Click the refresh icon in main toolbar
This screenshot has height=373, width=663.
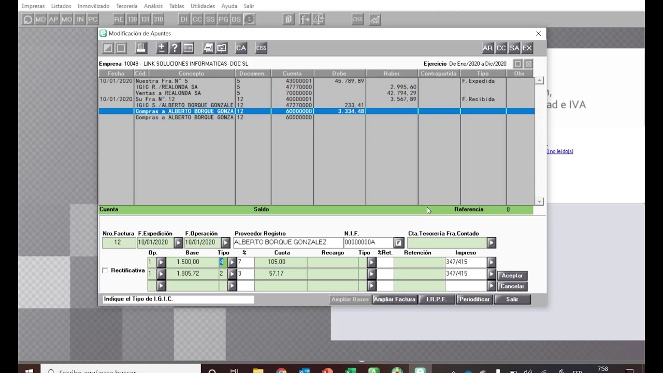pyautogui.click(x=28, y=20)
